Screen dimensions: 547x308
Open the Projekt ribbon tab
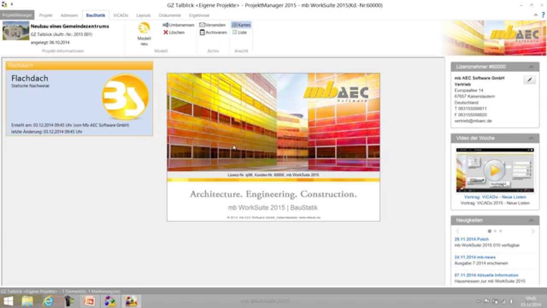pos(46,15)
